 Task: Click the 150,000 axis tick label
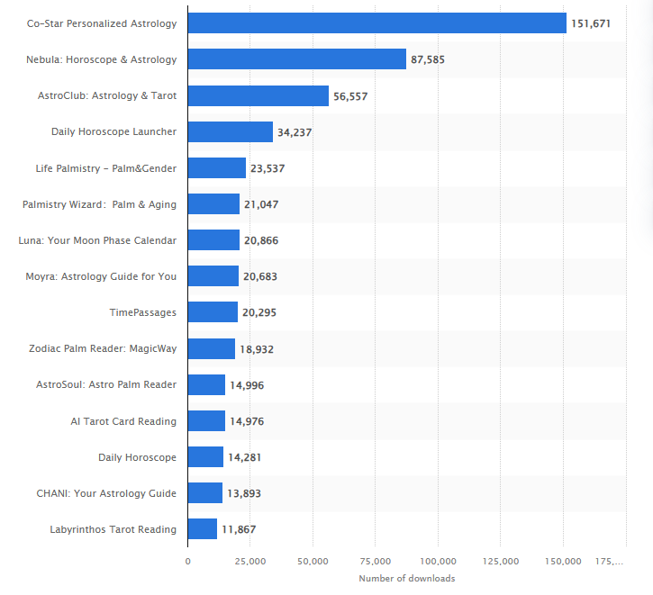[x=563, y=562]
